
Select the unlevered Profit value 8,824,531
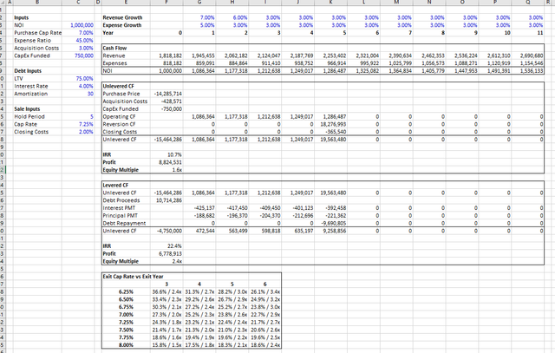tap(171, 162)
